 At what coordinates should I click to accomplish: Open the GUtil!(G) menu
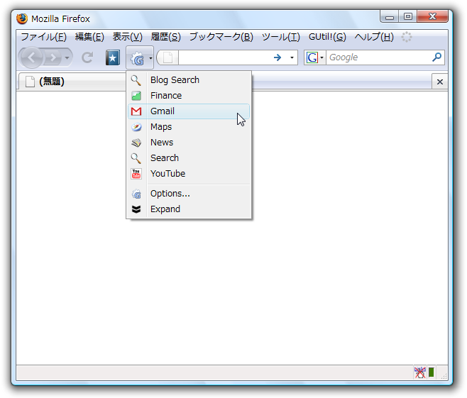pyautogui.click(x=327, y=37)
